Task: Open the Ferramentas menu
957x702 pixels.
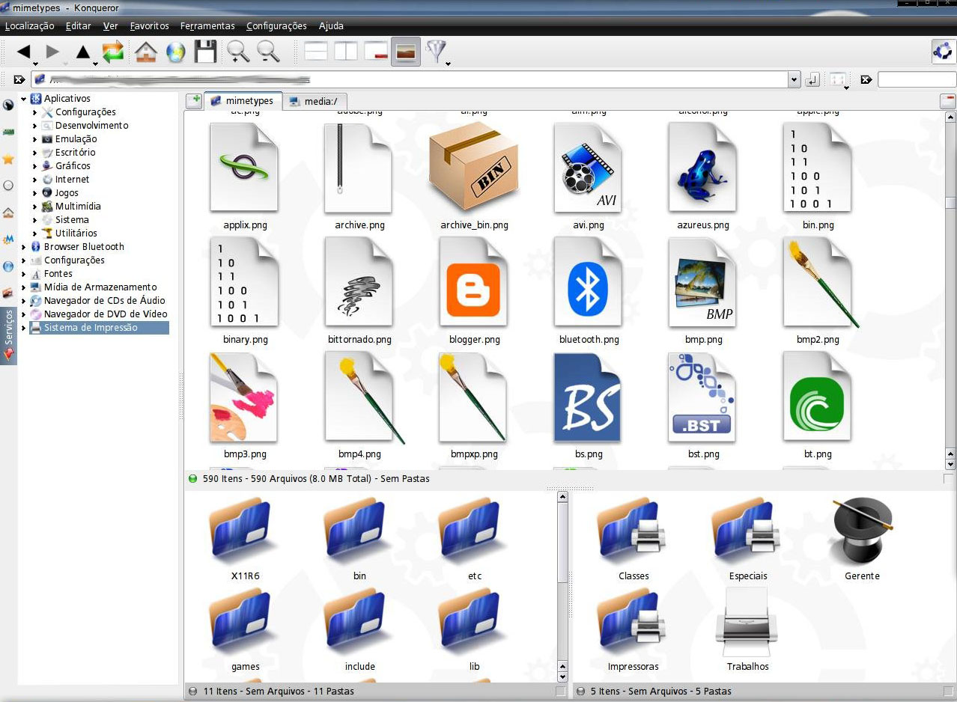Action: 207,25
